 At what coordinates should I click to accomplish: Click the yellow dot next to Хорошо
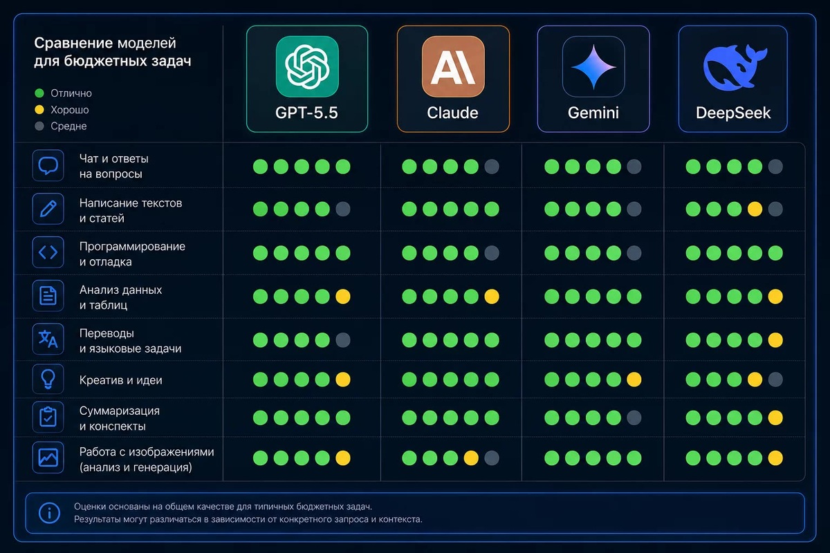pos(39,109)
